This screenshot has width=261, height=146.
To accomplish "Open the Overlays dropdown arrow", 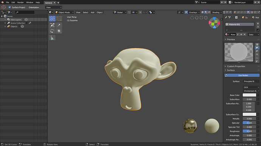I will point(199,12).
